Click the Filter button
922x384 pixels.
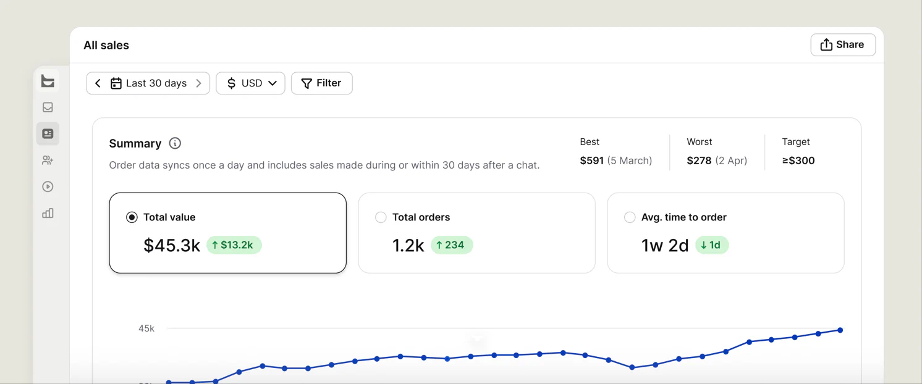click(x=321, y=83)
